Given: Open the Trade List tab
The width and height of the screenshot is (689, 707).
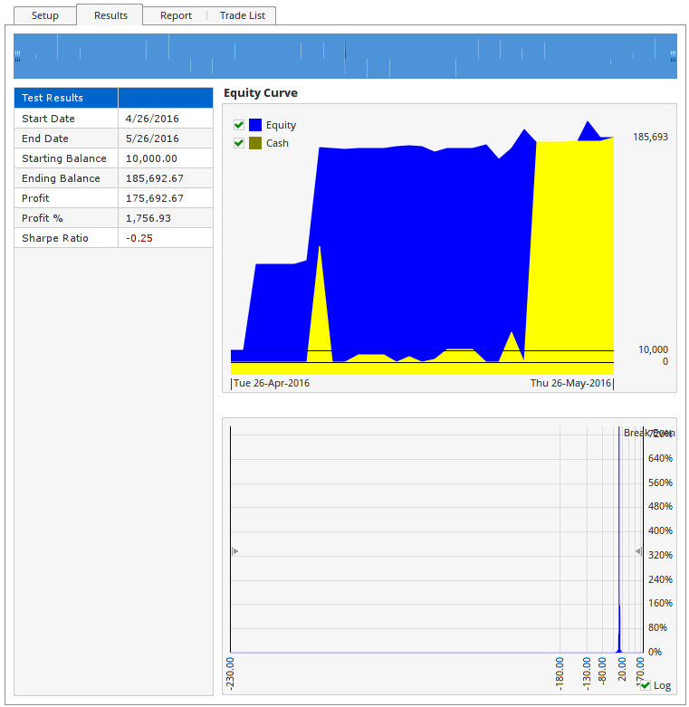Looking at the screenshot, I should [x=242, y=15].
